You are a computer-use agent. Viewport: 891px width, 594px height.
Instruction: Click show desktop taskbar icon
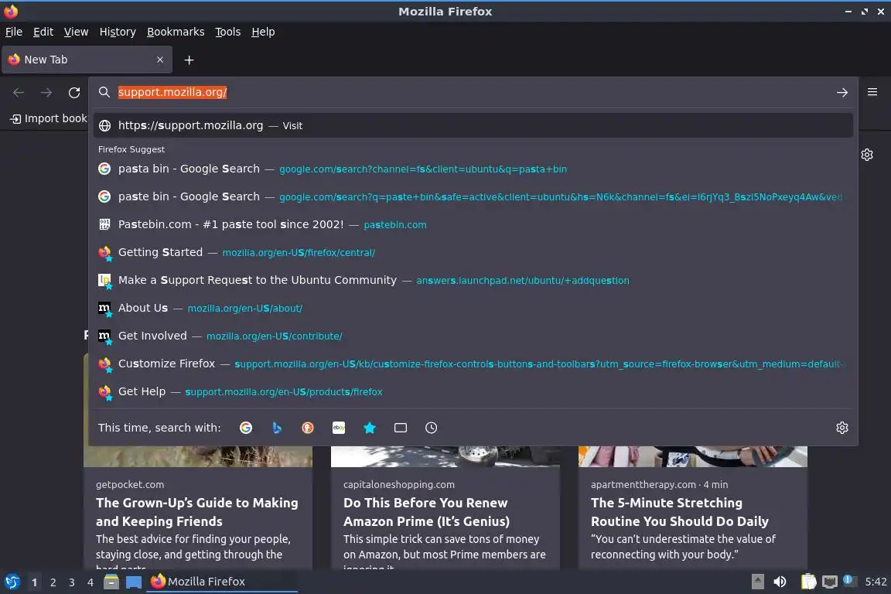(134, 582)
